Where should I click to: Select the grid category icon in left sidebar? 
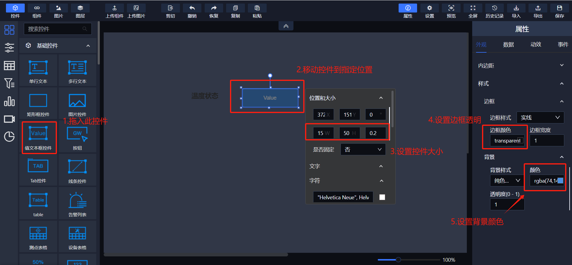pos(9,30)
